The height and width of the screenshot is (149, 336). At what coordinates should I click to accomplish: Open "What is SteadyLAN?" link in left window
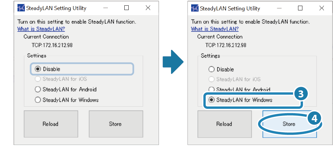pyautogui.click(x=41, y=29)
